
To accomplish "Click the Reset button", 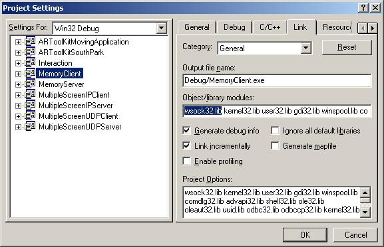I will 347,47.
